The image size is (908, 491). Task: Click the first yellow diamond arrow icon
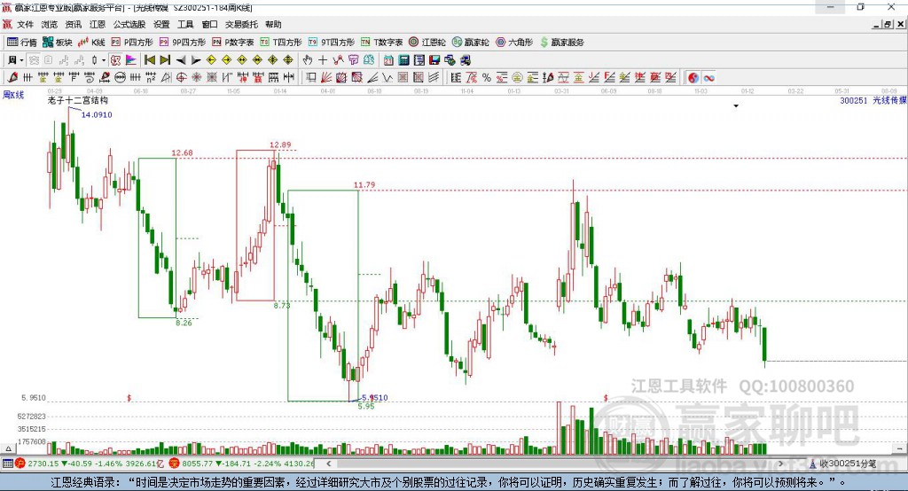211,60
